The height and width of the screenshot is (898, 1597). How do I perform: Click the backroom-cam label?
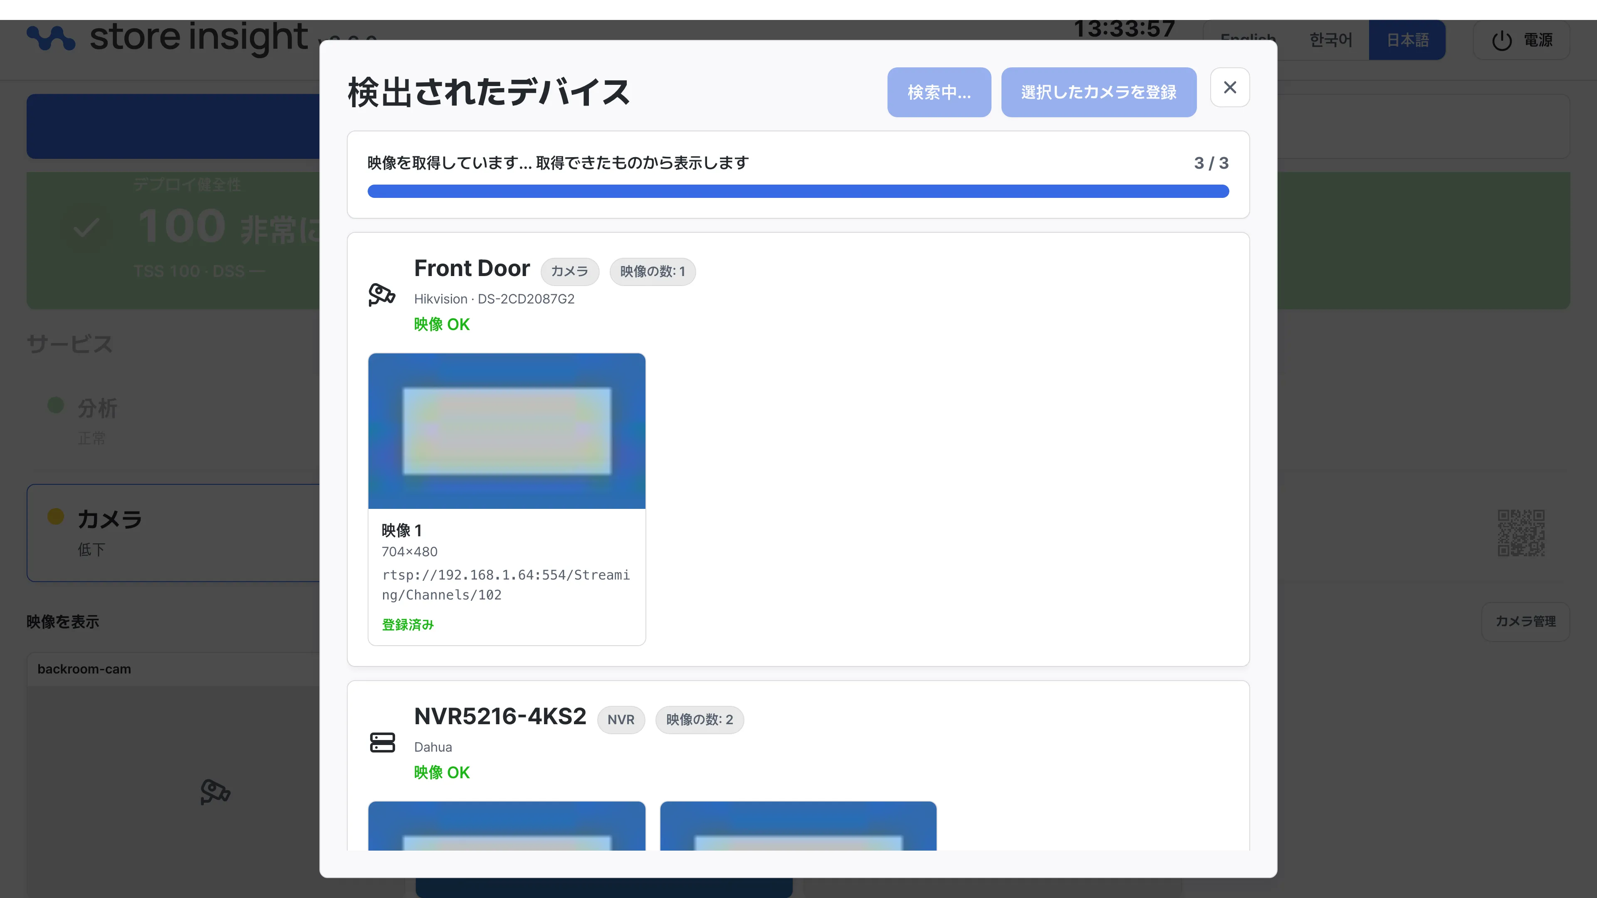click(84, 669)
